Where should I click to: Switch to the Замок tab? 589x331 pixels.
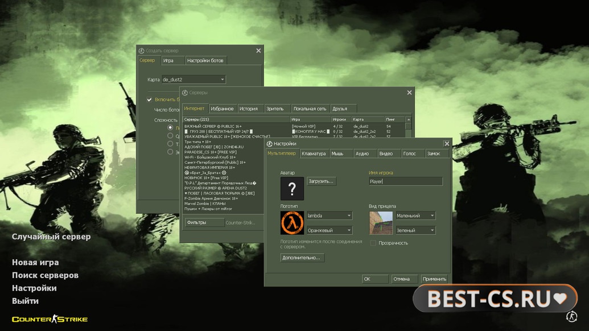tap(436, 154)
